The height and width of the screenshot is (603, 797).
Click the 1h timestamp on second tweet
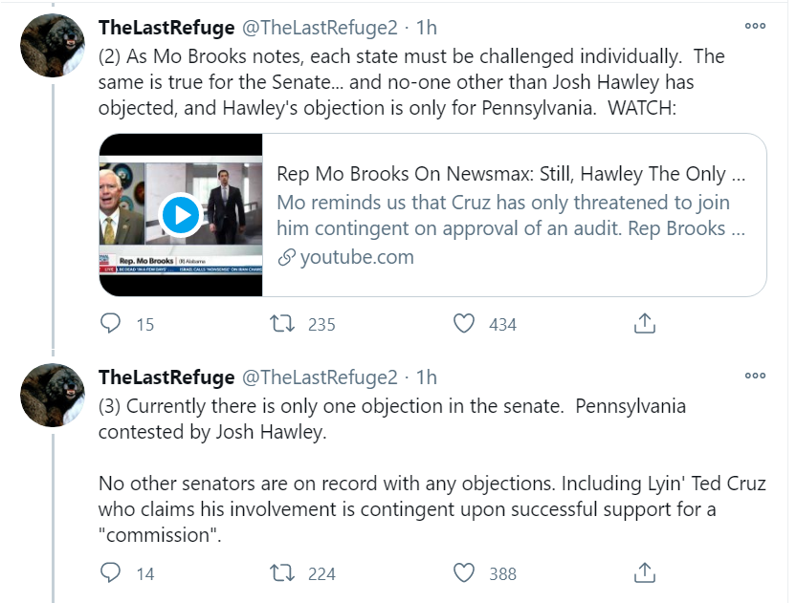click(426, 377)
